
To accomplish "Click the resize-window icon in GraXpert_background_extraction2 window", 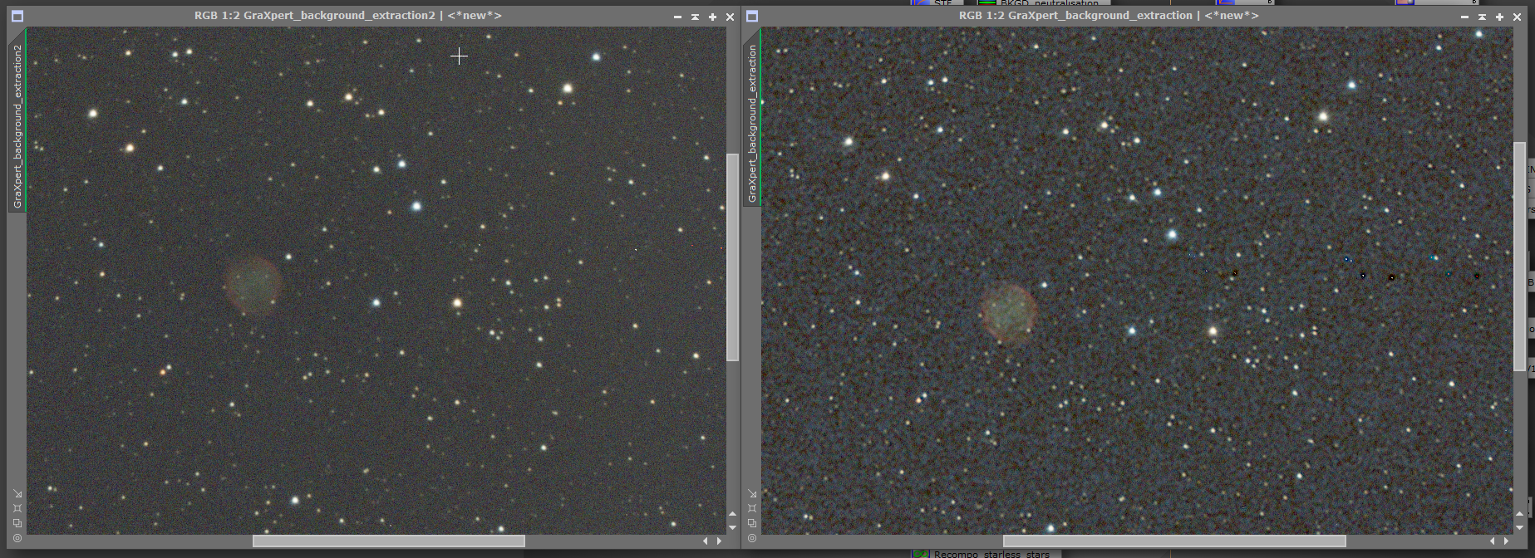I will (x=17, y=494).
